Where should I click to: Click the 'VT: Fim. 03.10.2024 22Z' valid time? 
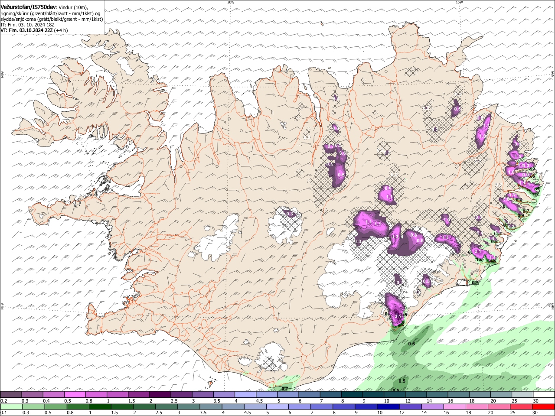coord(27,30)
